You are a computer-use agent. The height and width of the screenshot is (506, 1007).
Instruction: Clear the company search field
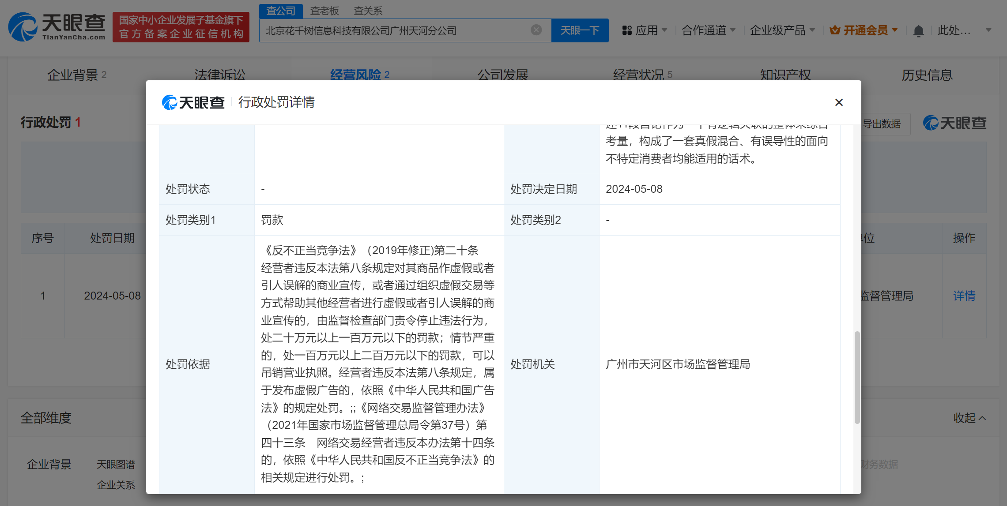(x=536, y=30)
